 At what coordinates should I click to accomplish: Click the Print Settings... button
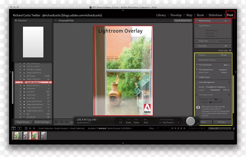click(x=42, y=122)
